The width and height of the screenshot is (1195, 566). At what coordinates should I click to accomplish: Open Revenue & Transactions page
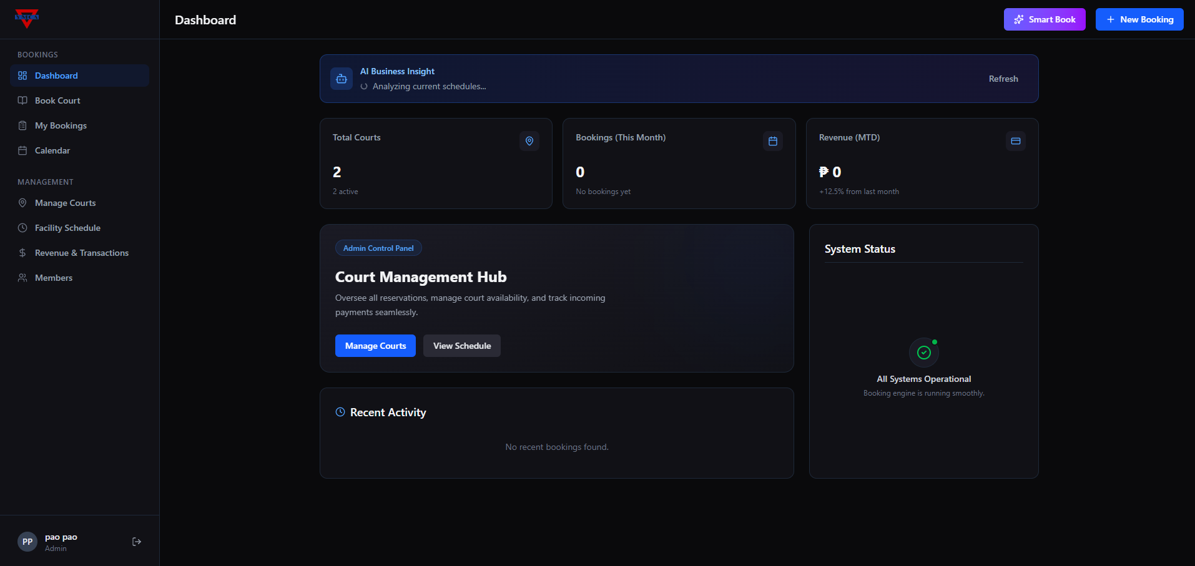[x=79, y=253]
